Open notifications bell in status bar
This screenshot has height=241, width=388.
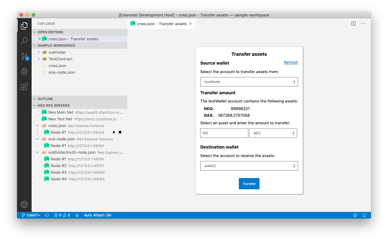364,215
